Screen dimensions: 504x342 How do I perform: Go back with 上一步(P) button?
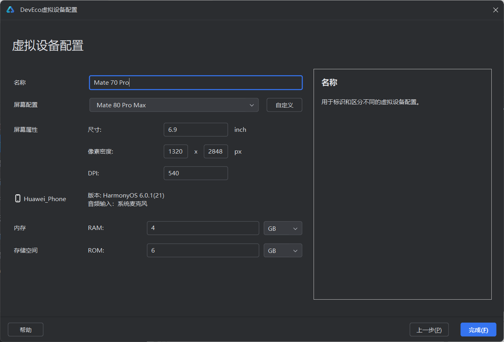point(429,330)
